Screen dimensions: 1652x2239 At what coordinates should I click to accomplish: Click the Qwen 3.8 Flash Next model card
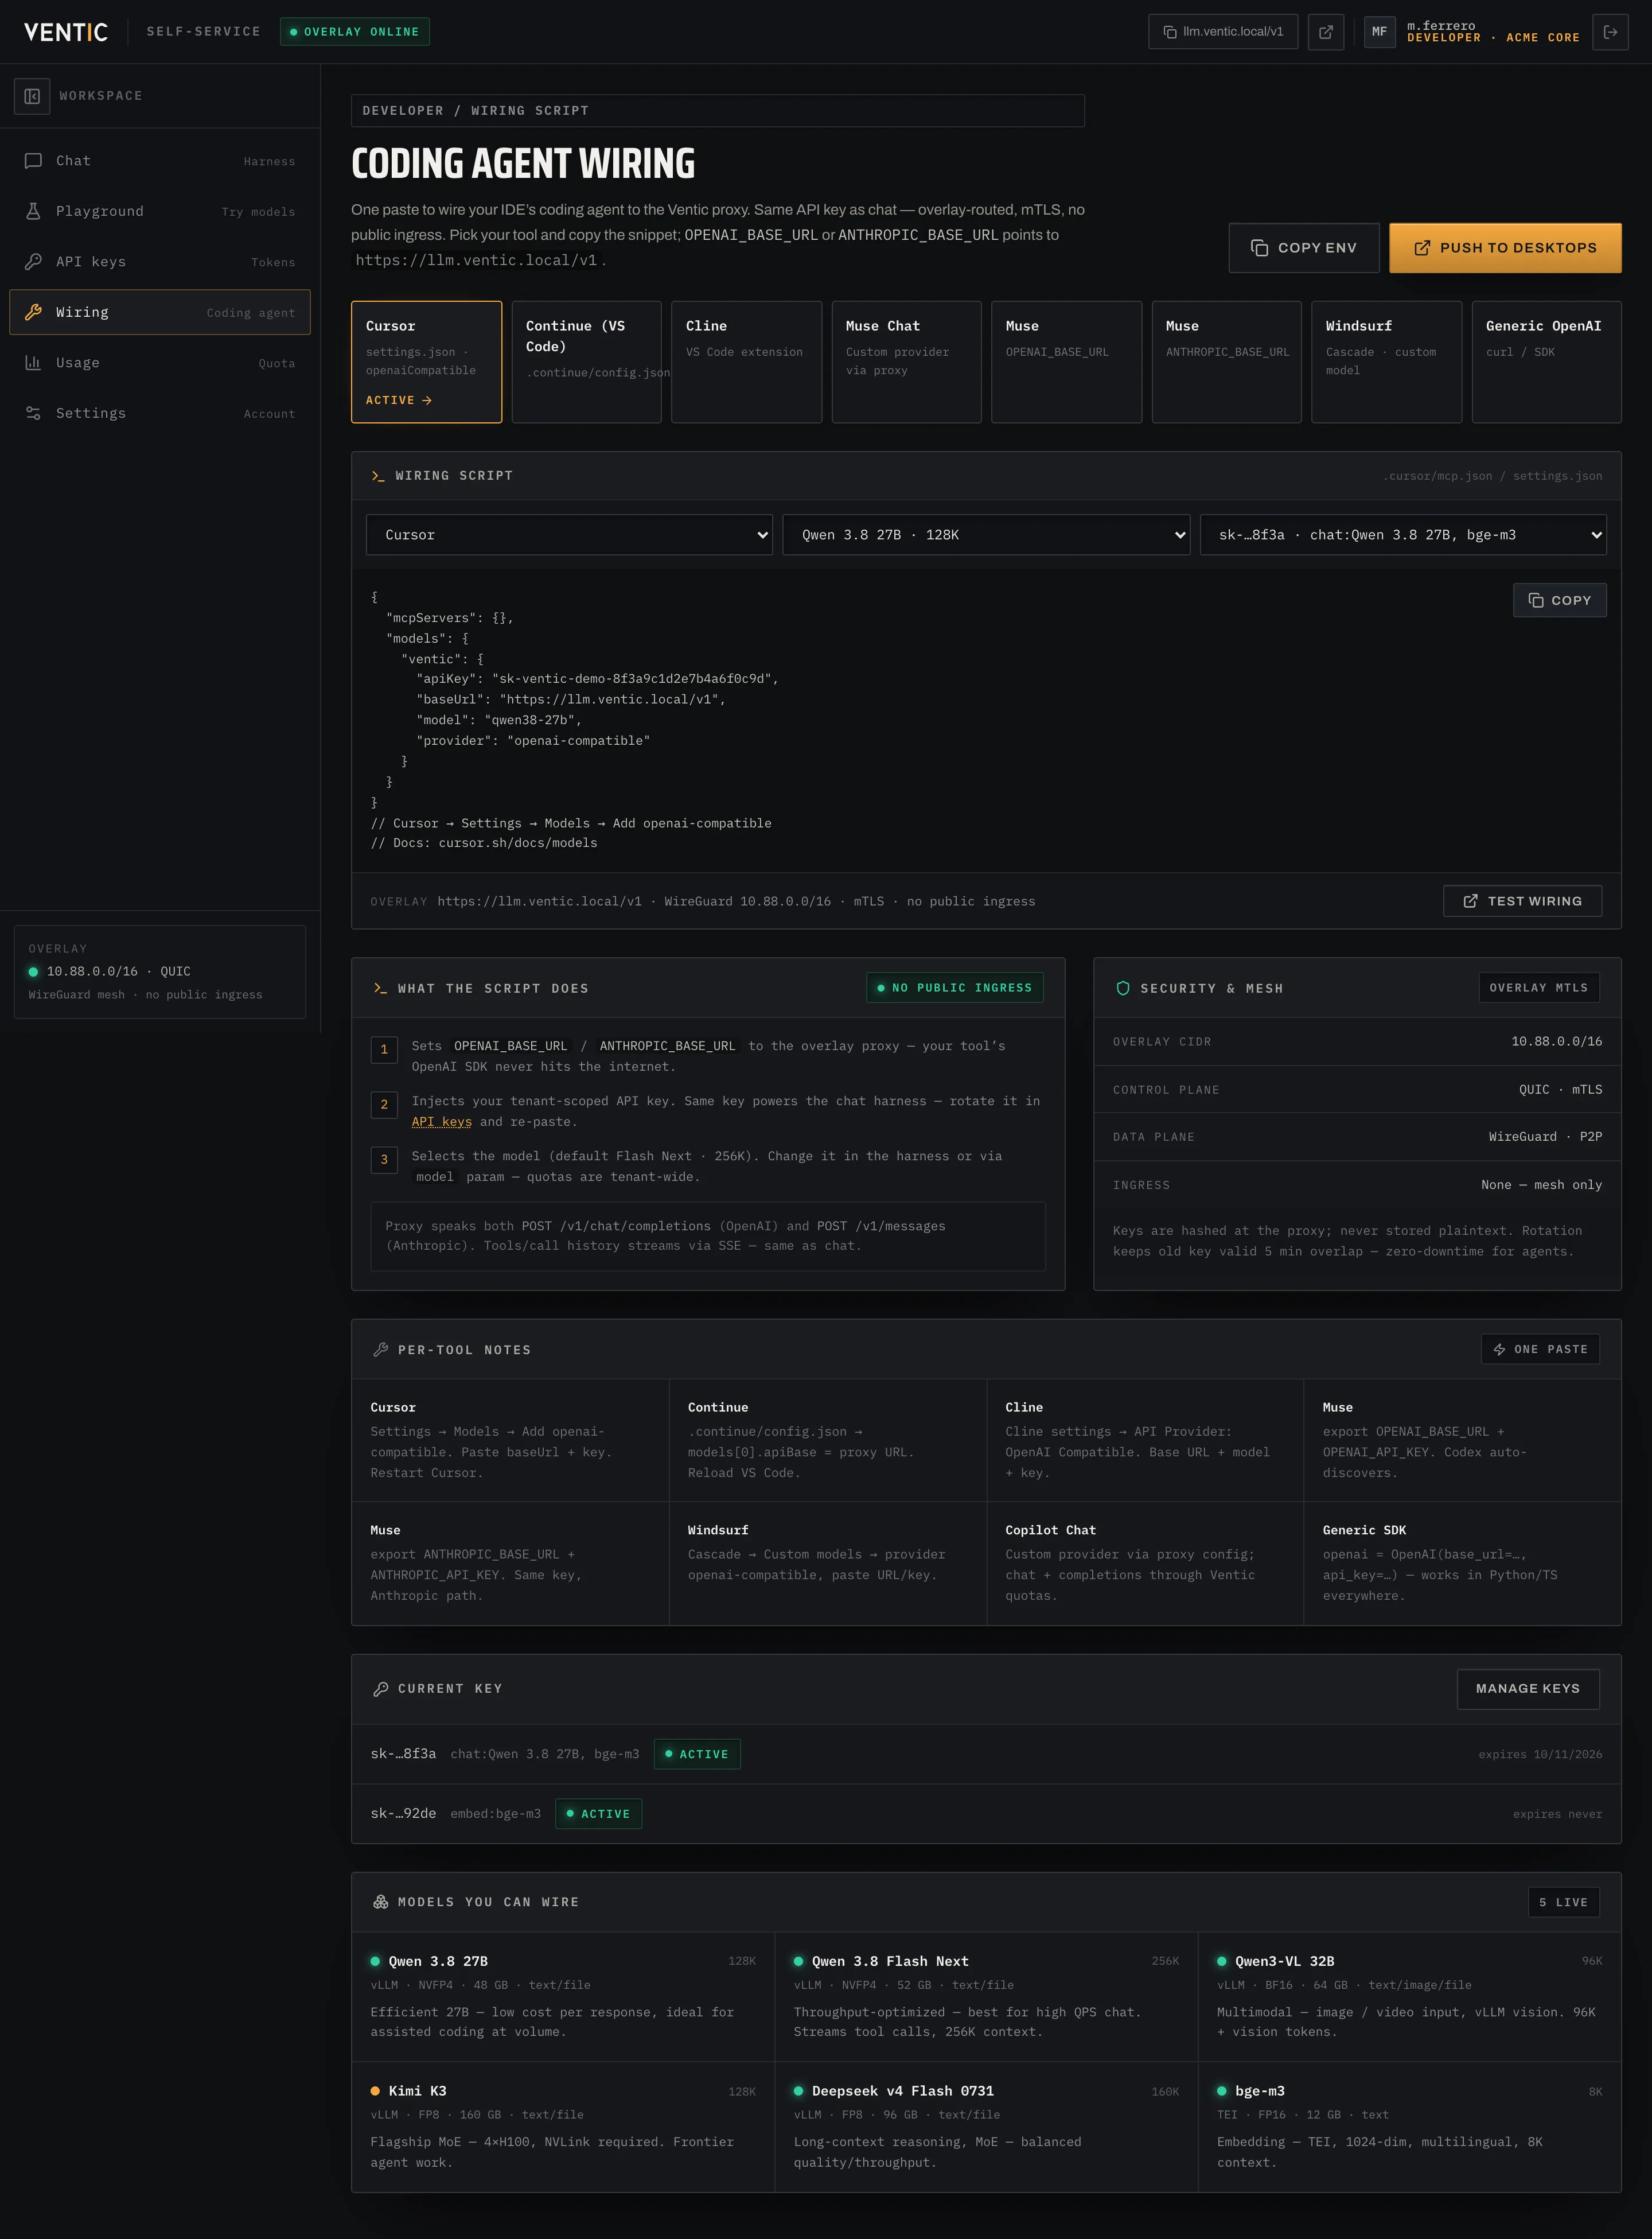click(x=986, y=1996)
